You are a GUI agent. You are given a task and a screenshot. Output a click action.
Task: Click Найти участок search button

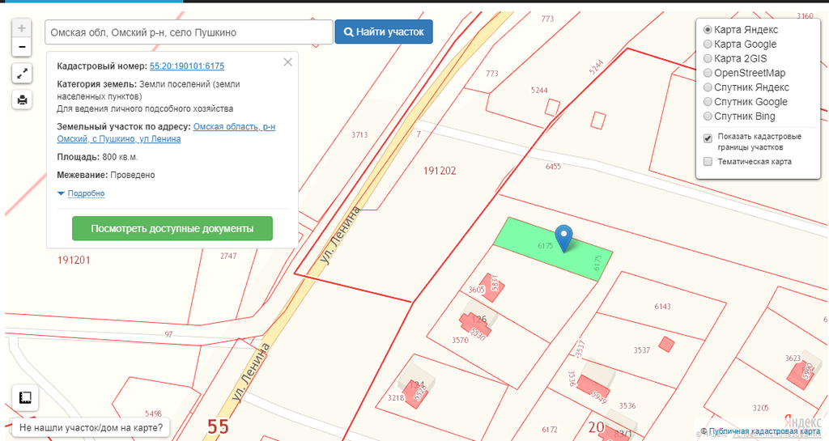pyautogui.click(x=383, y=32)
